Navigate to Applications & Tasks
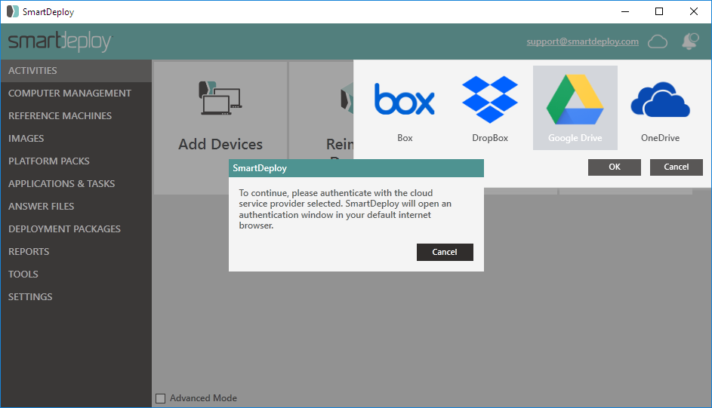Screen dimensions: 712x408 (76, 184)
